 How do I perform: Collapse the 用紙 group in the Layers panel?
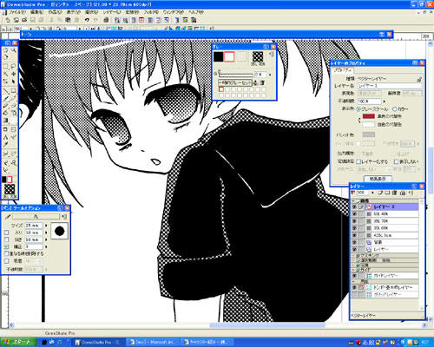tap(354, 281)
